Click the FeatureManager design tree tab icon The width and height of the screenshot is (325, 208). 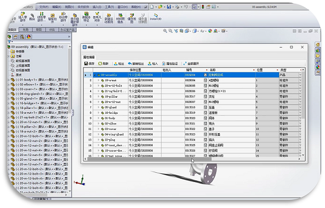pos(10,37)
